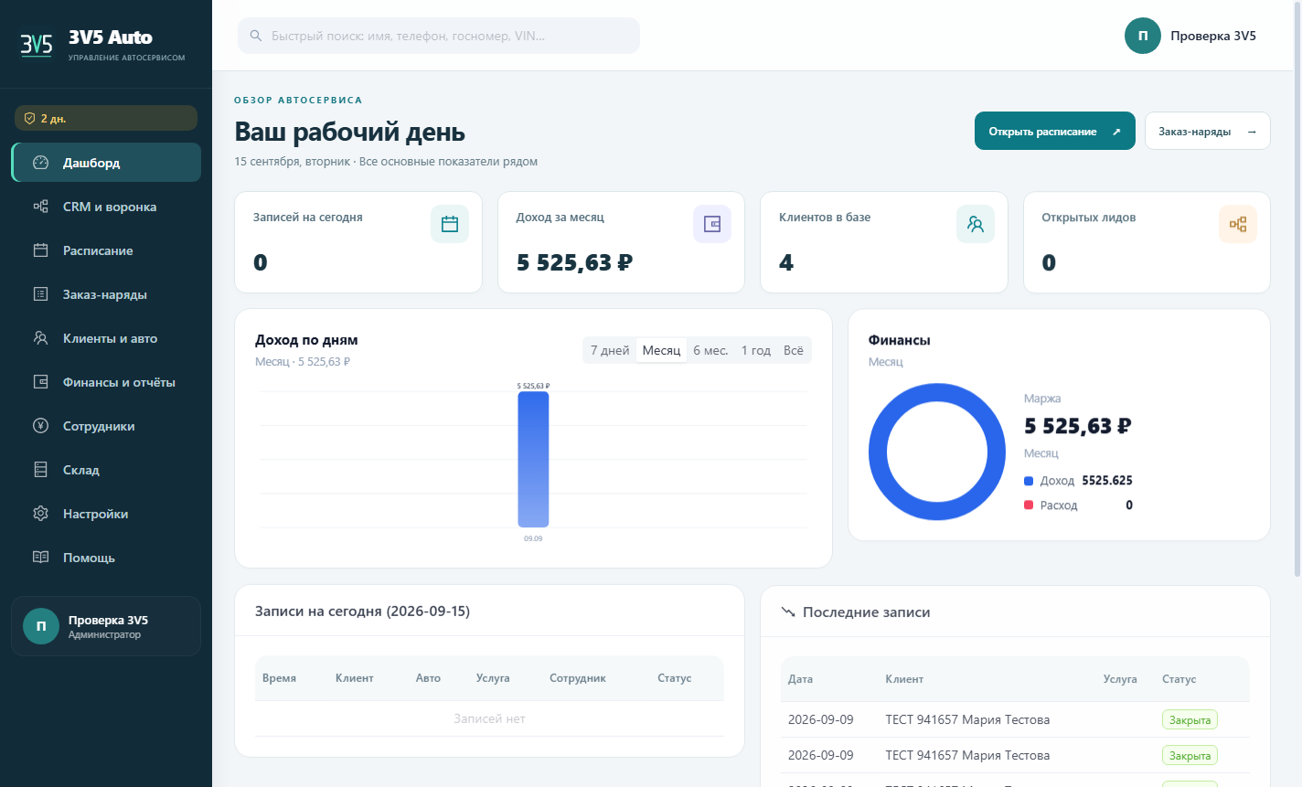Click the Dashboard gauge icon in sidebar

(40, 163)
